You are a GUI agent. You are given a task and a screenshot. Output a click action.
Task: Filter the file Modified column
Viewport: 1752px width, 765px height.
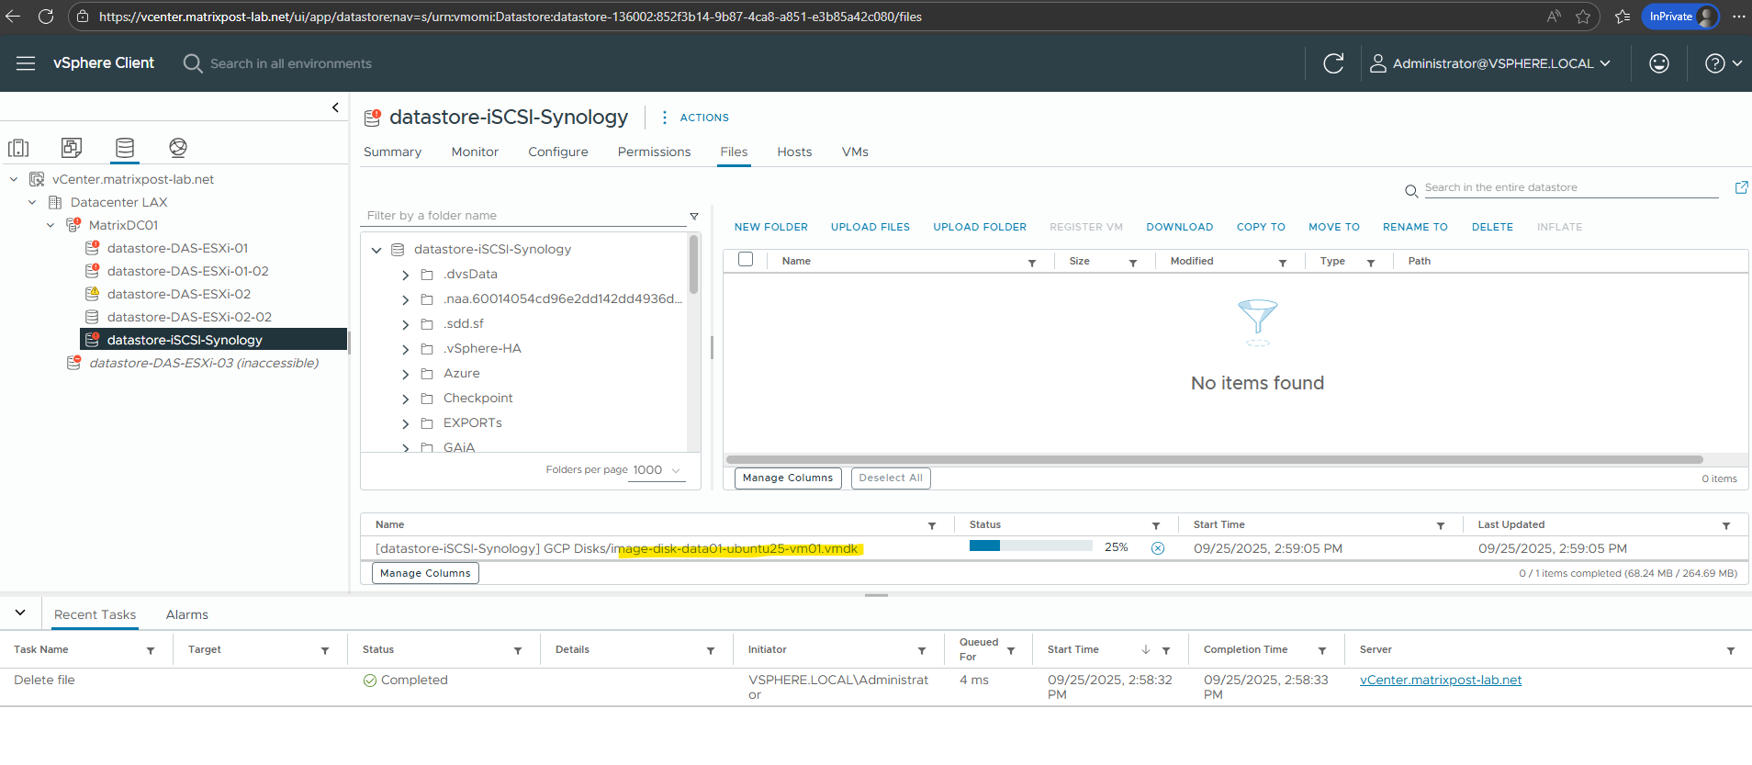tap(1283, 263)
